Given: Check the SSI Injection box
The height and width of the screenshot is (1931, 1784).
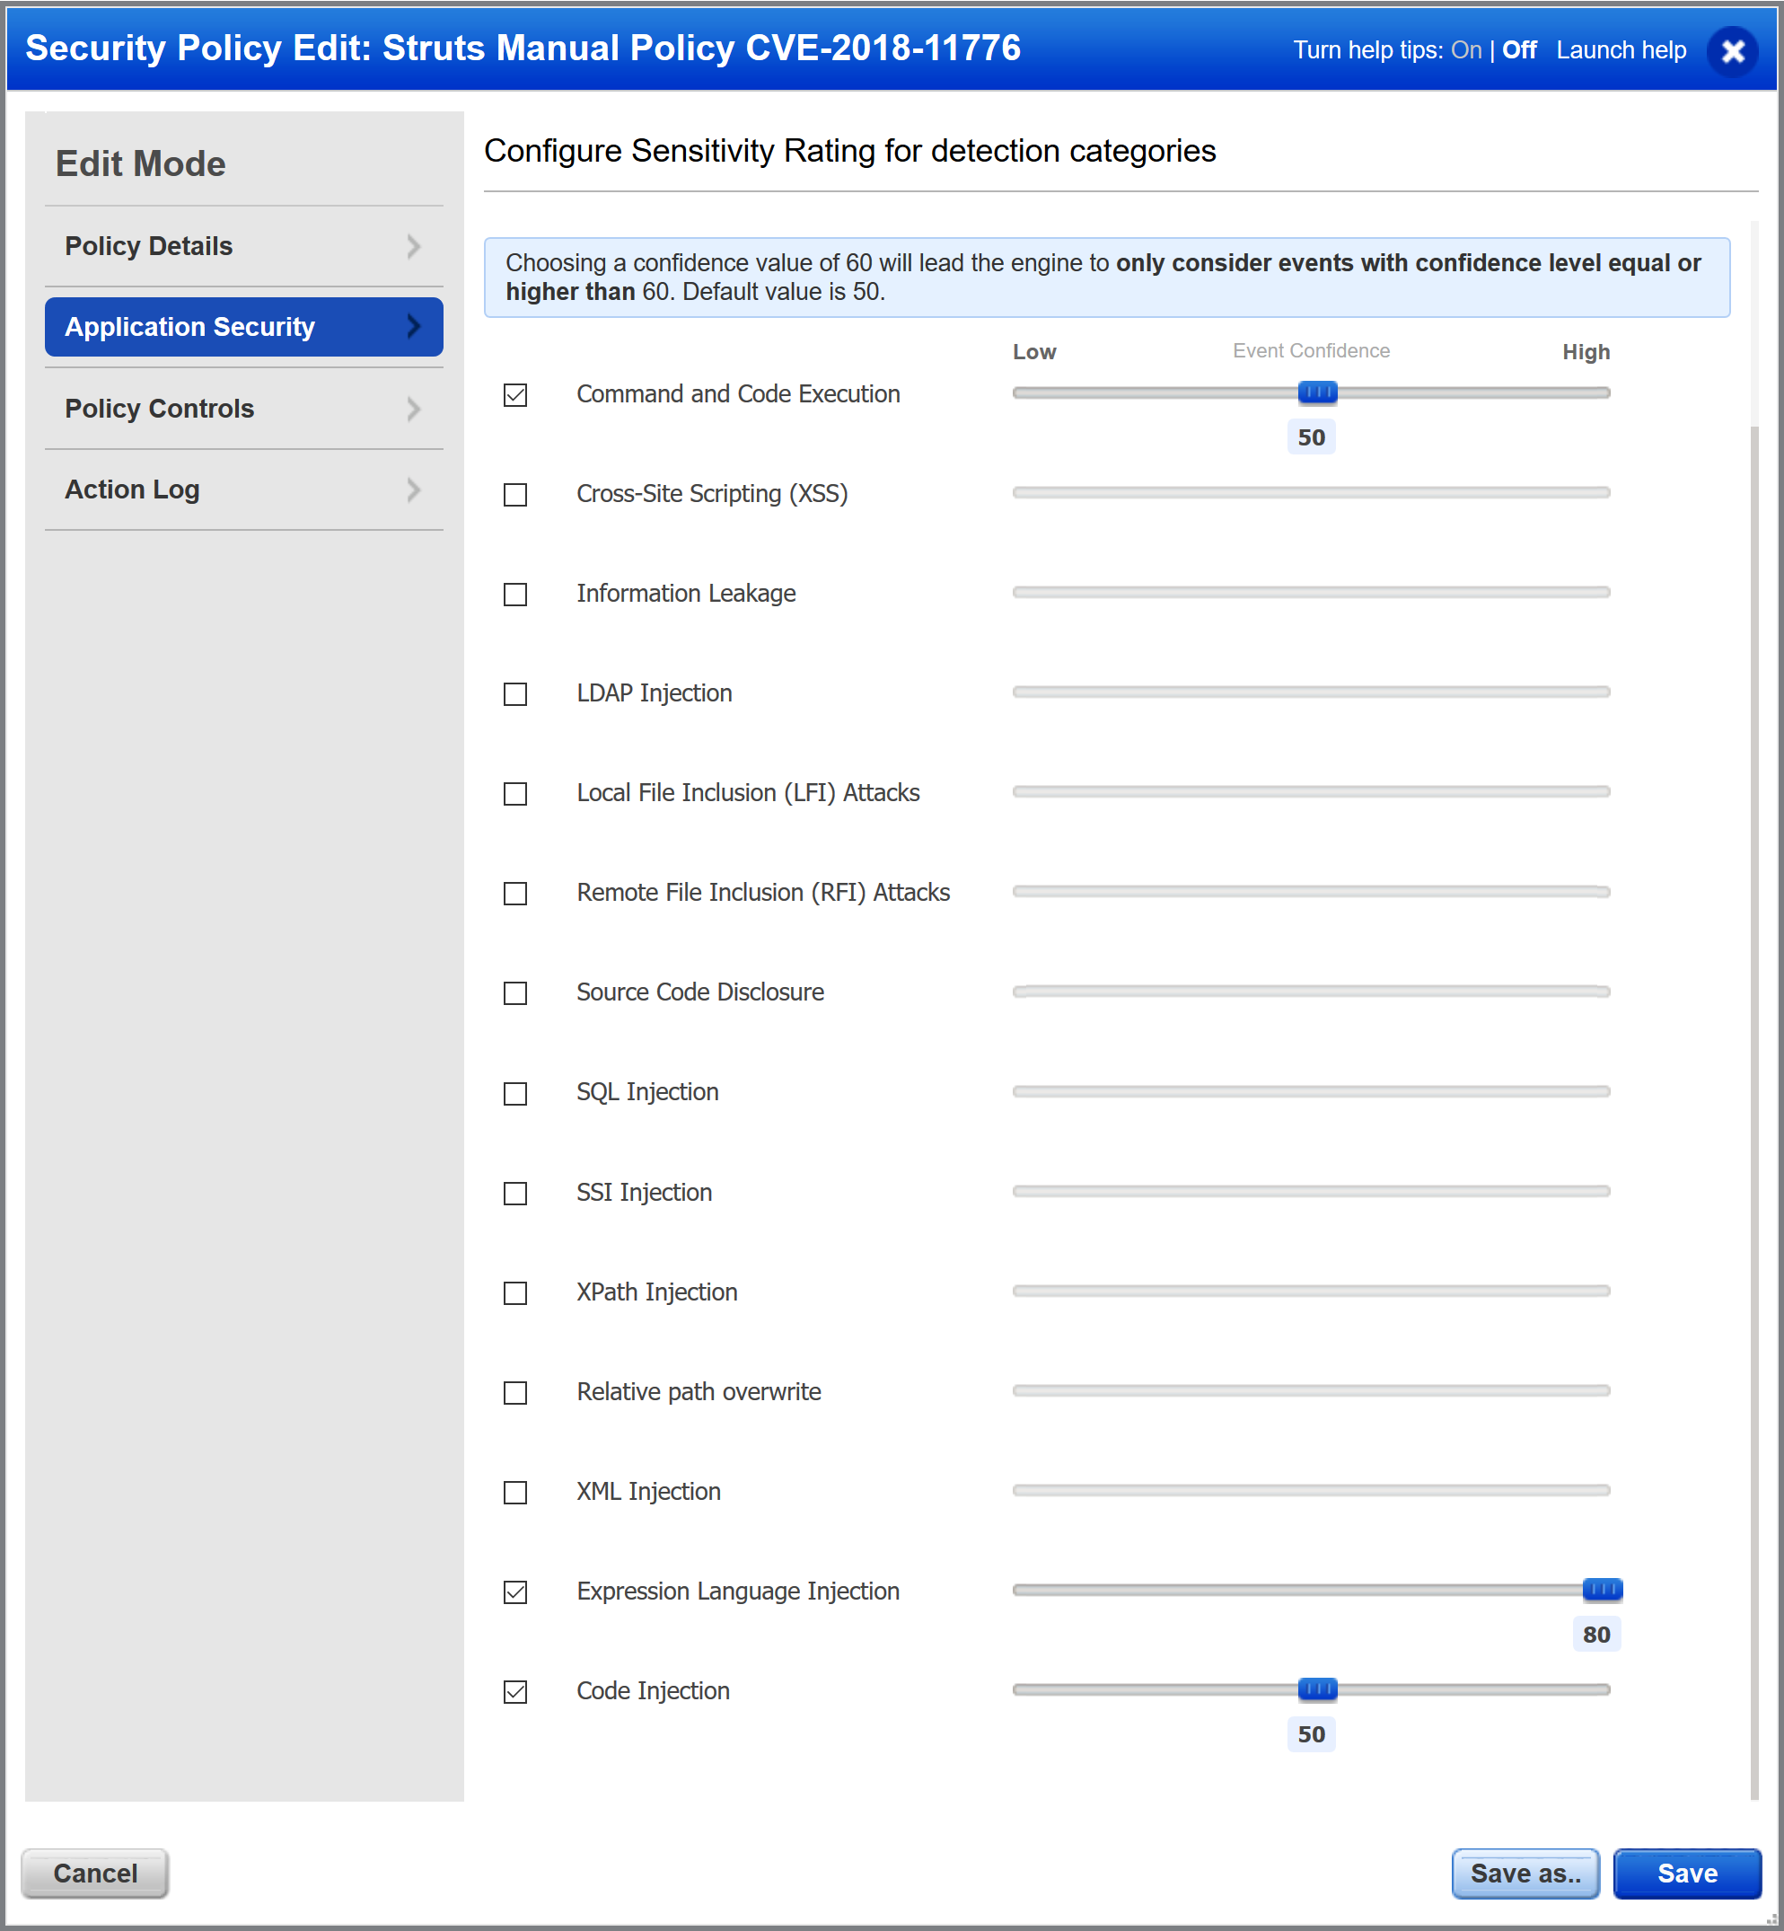Looking at the screenshot, I should [515, 1194].
